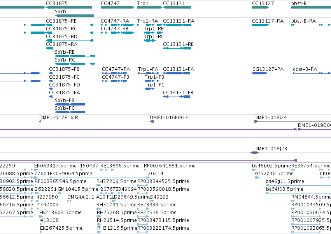
Task: Click the bs46g11.3prime EST label
Action: (x=285, y=181)
